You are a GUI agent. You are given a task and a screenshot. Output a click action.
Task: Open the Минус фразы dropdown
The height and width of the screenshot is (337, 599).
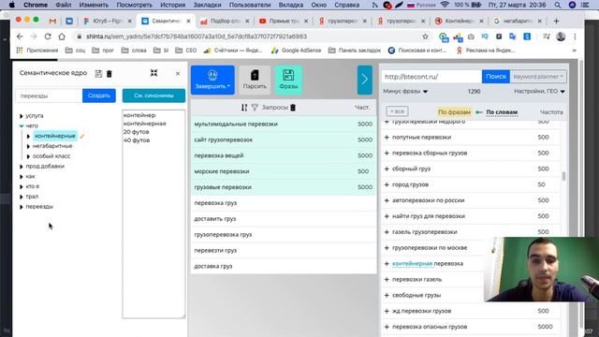405,92
